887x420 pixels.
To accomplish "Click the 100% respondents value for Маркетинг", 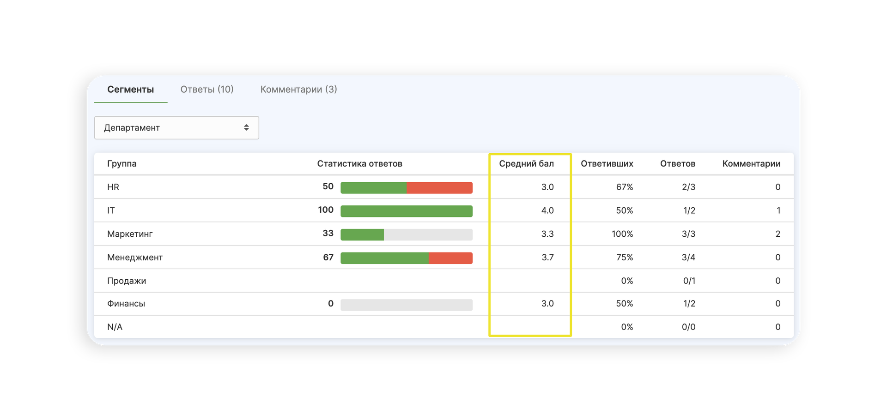I will [622, 234].
